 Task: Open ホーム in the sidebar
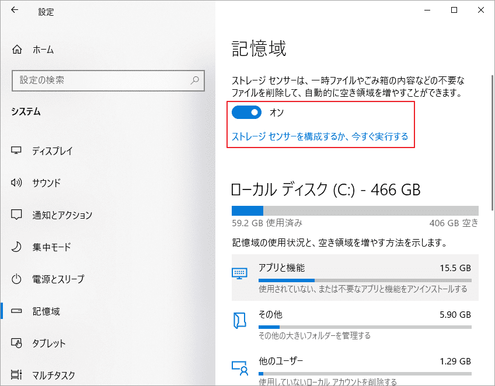pyautogui.click(x=108, y=50)
